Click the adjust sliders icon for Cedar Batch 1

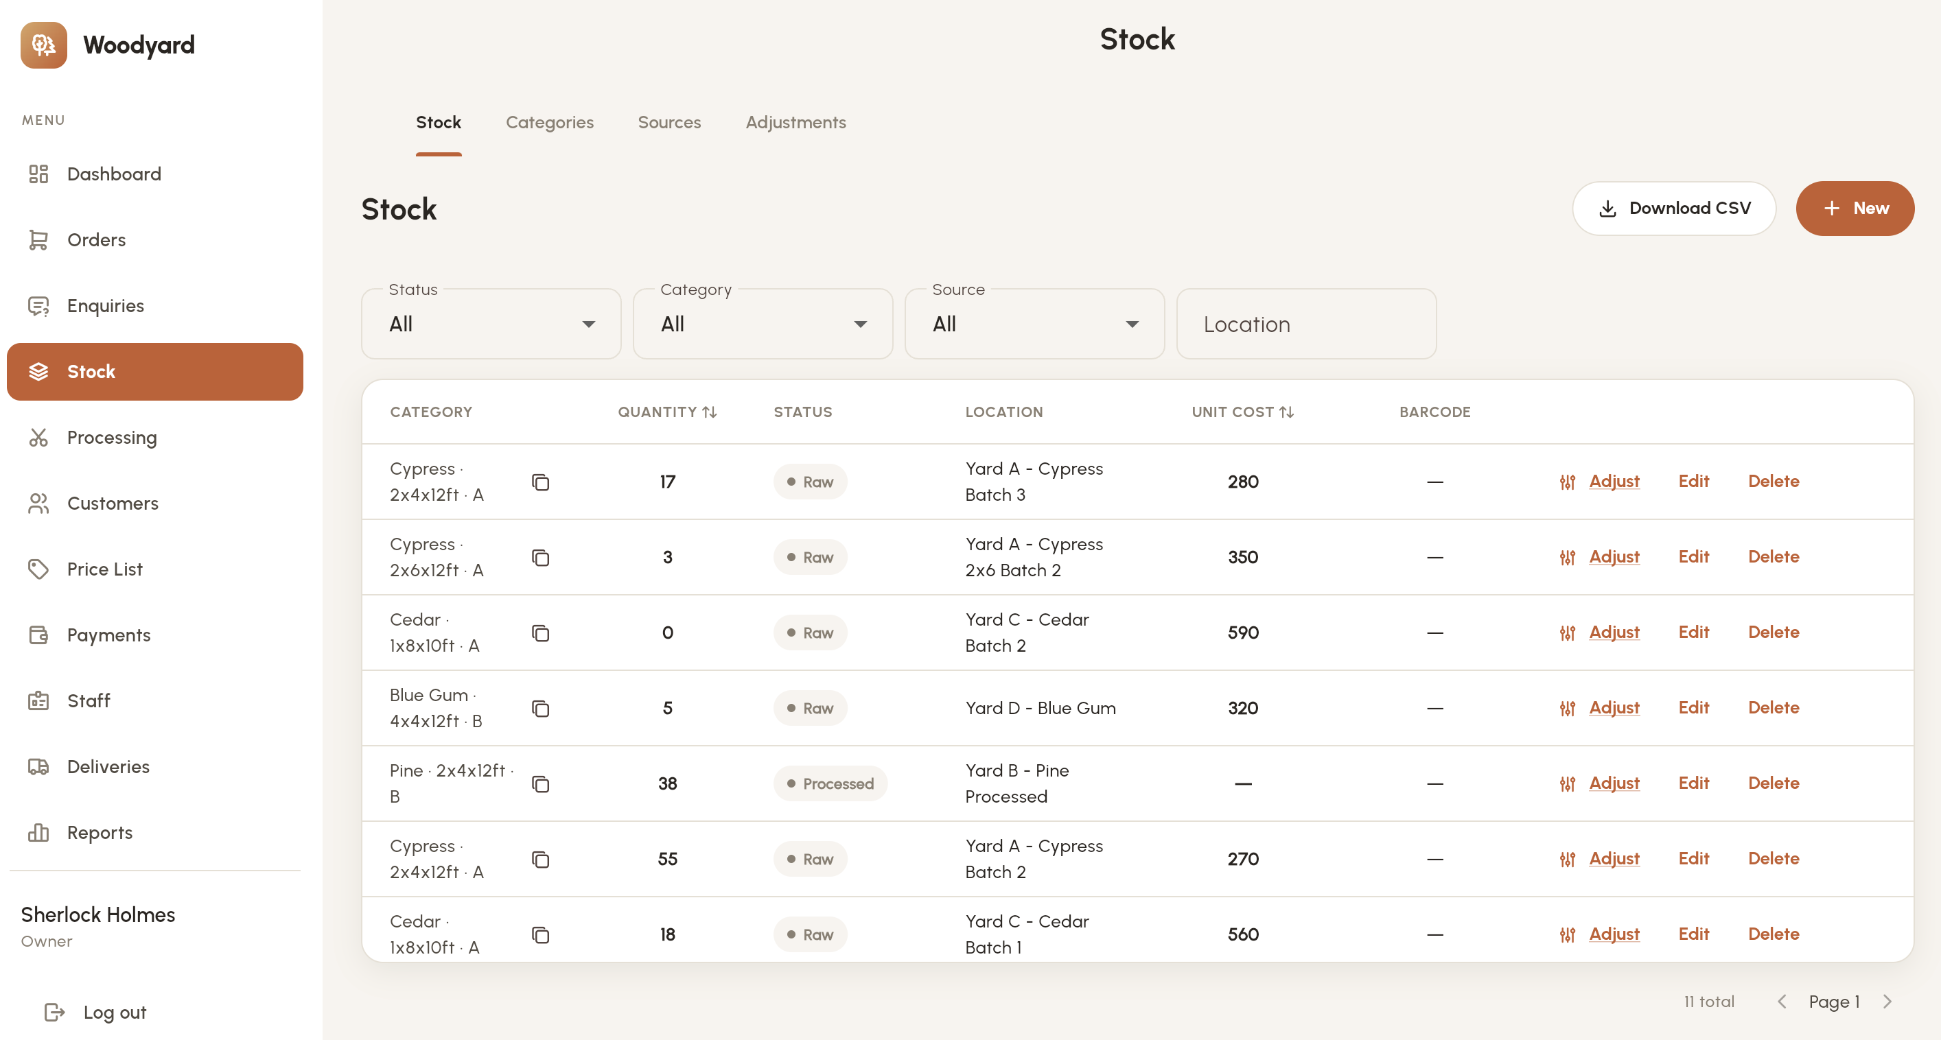click(1567, 934)
